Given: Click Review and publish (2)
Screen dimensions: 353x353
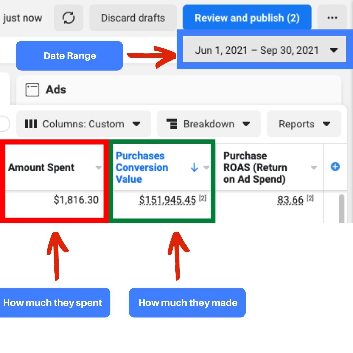Looking at the screenshot, I should point(247,18).
